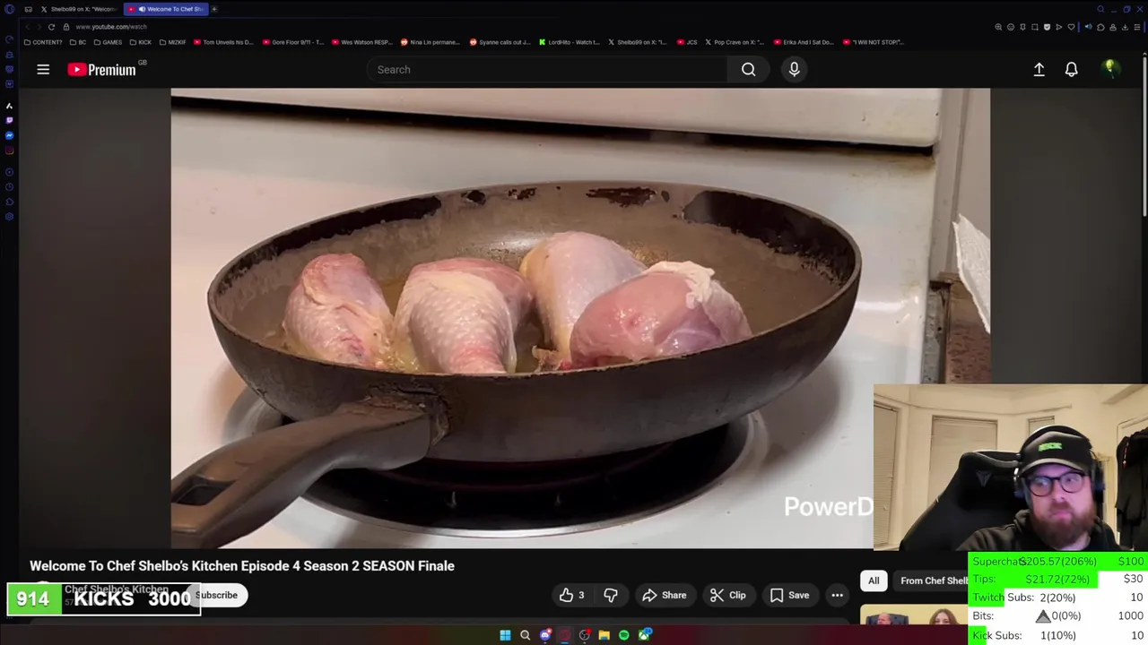The height and width of the screenshot is (645, 1148).
Task: Open browser ad blocker shield icon
Action: point(1047,27)
